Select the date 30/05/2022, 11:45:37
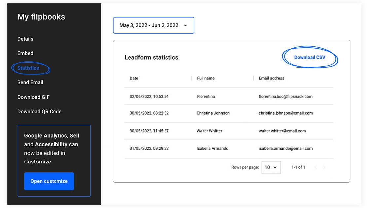This screenshot has height=208, width=369. (x=149, y=131)
